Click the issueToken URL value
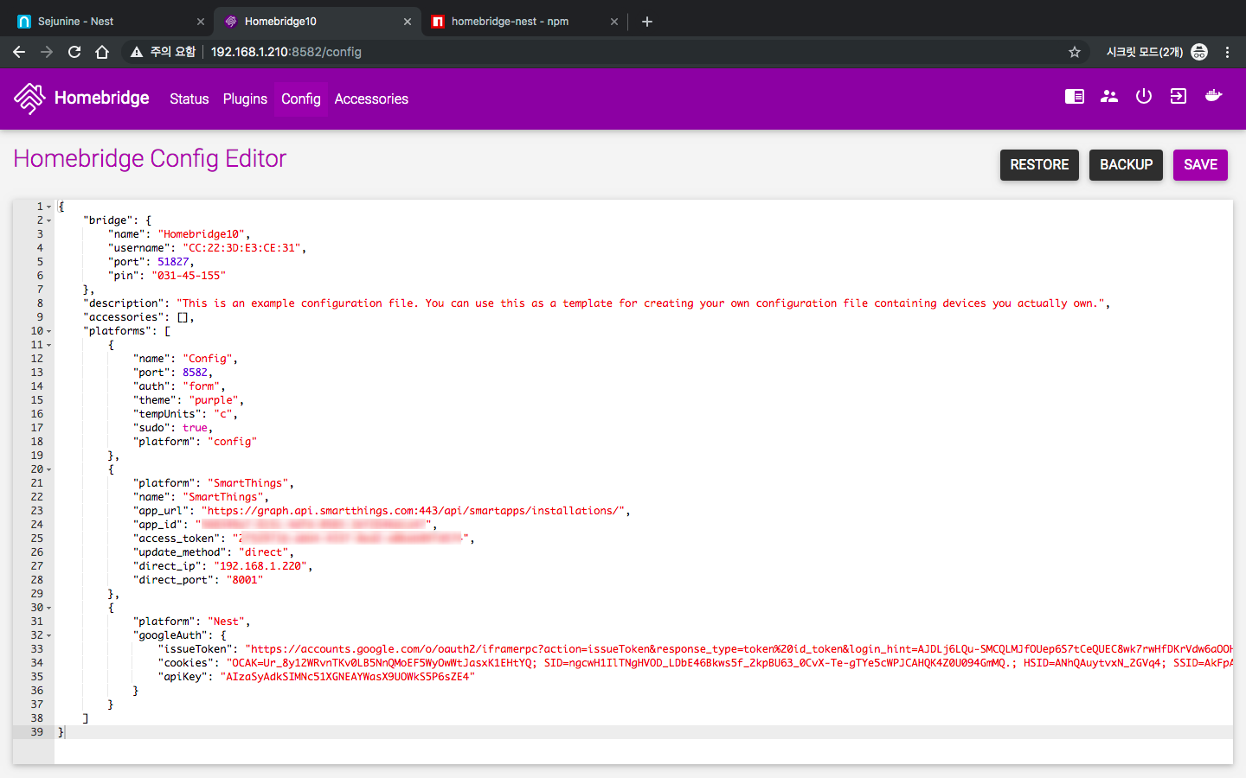 coord(739,649)
